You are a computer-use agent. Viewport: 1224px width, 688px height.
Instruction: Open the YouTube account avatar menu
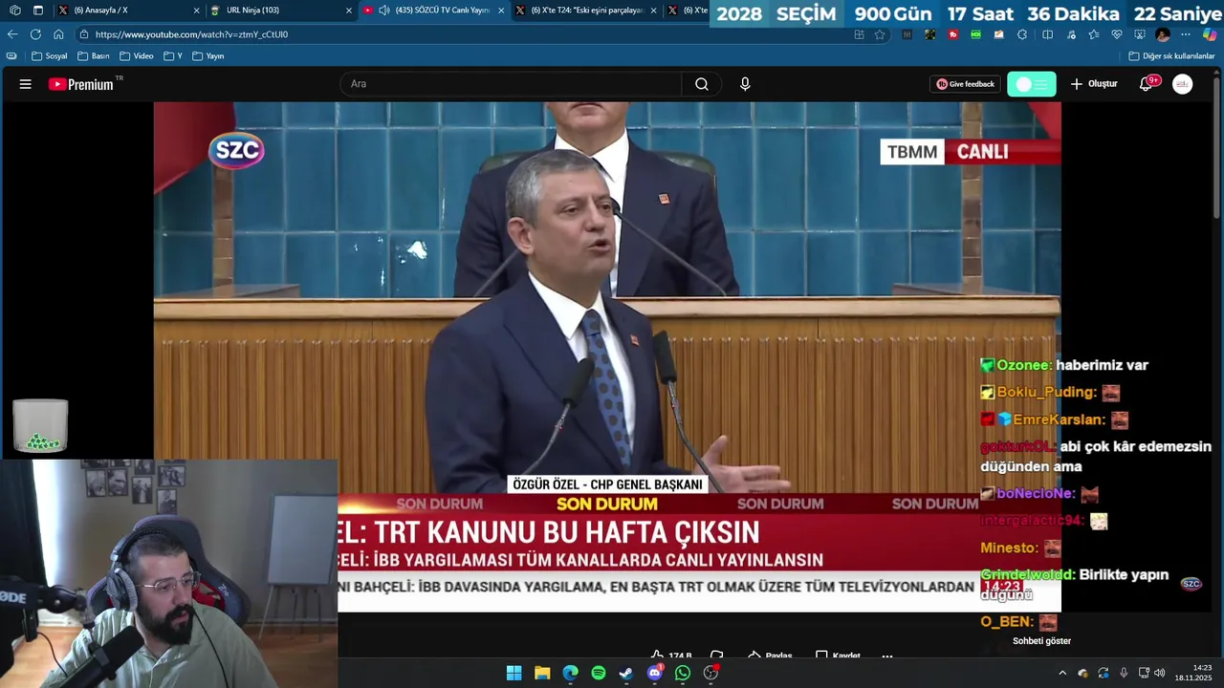coord(1183,84)
